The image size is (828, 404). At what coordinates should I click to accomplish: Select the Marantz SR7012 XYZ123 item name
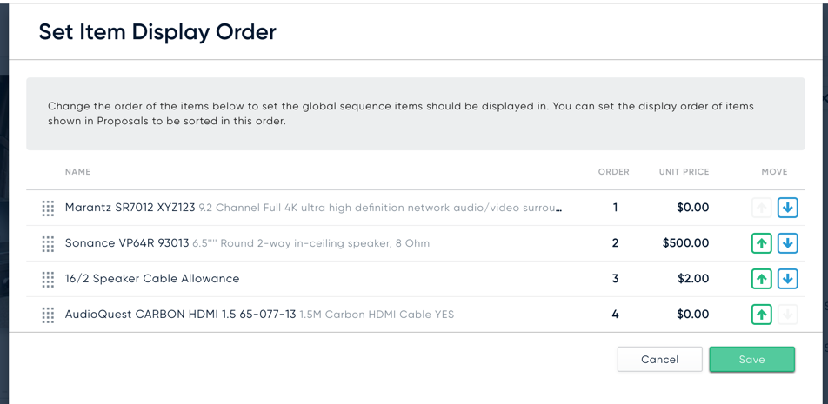pos(130,208)
